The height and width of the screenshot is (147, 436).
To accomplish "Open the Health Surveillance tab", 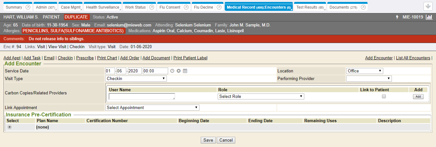I will click(102, 7).
